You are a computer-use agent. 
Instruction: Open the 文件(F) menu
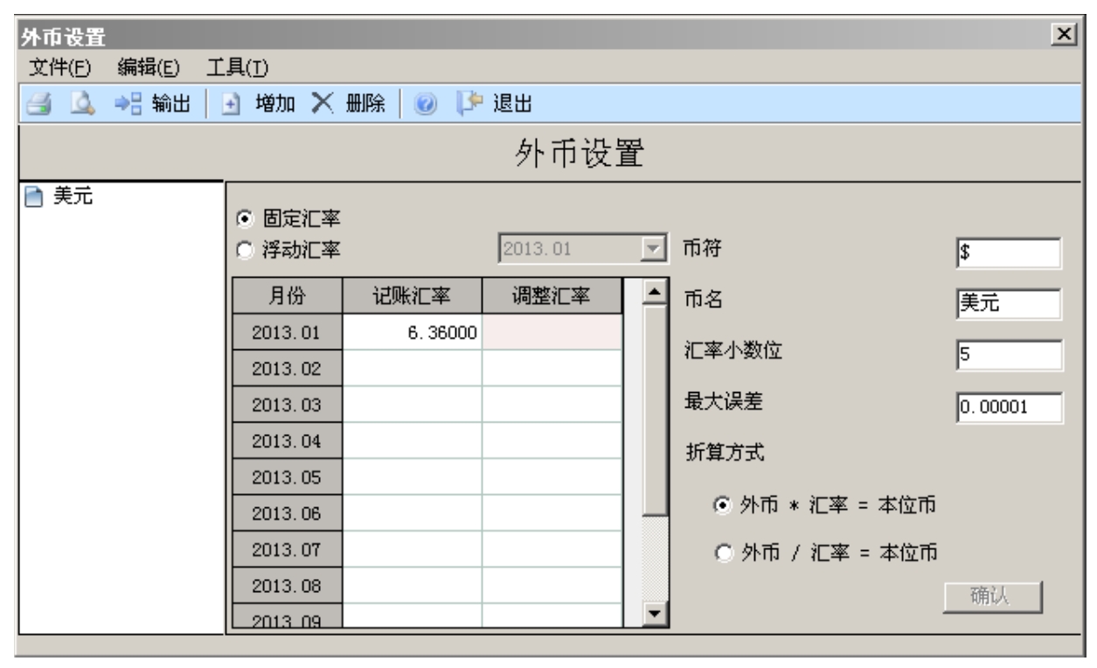(60, 66)
